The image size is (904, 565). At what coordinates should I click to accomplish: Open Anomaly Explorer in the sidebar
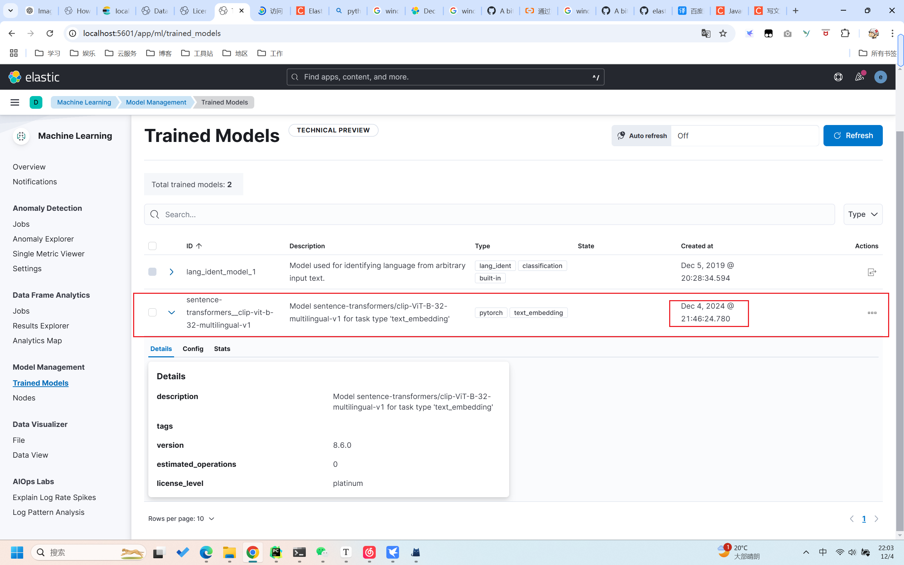[43, 239]
